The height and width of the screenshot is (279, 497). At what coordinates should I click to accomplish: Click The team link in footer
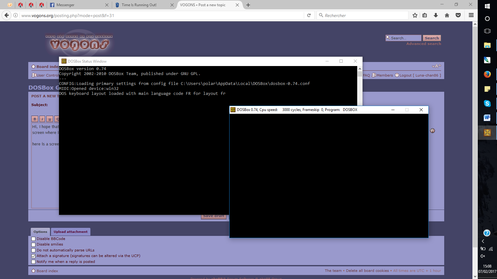(x=333, y=271)
